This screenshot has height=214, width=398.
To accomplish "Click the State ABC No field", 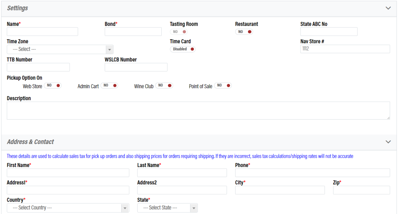I will (329, 32).
